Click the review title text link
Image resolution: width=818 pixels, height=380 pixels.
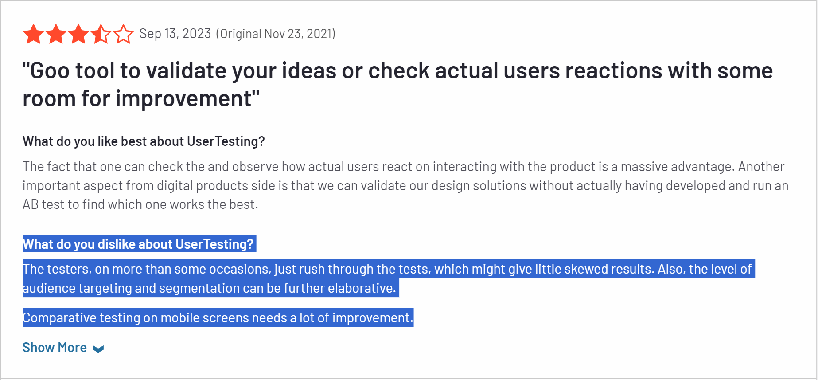pos(397,84)
